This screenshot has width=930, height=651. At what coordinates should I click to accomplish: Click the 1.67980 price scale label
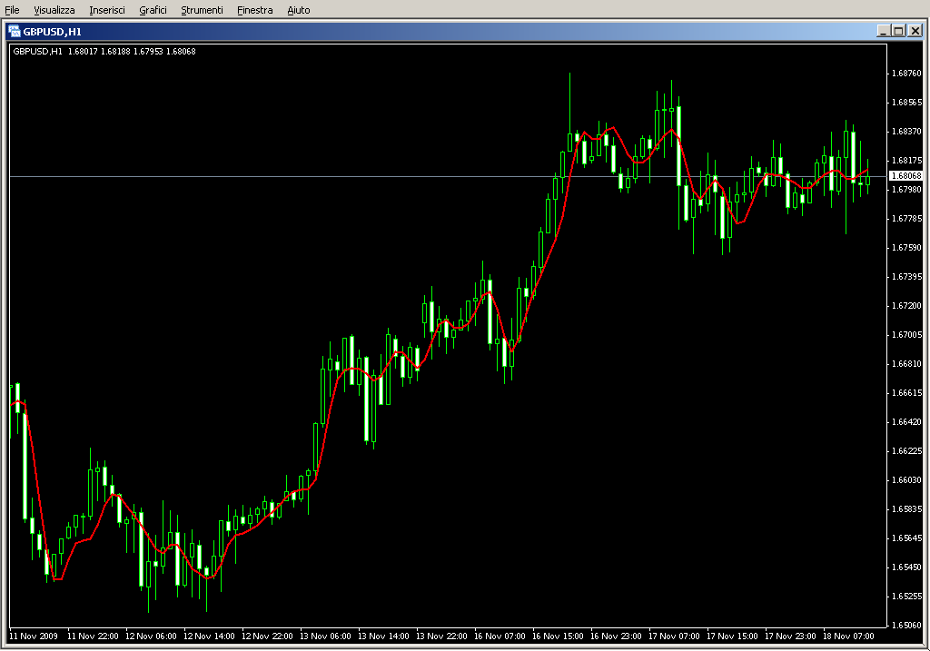point(907,190)
